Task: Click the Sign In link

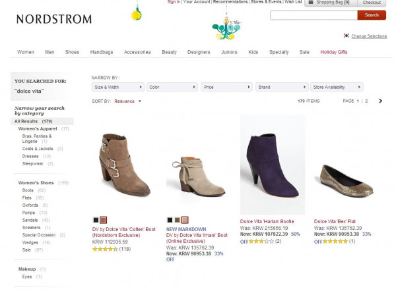Action: pos(174,2)
